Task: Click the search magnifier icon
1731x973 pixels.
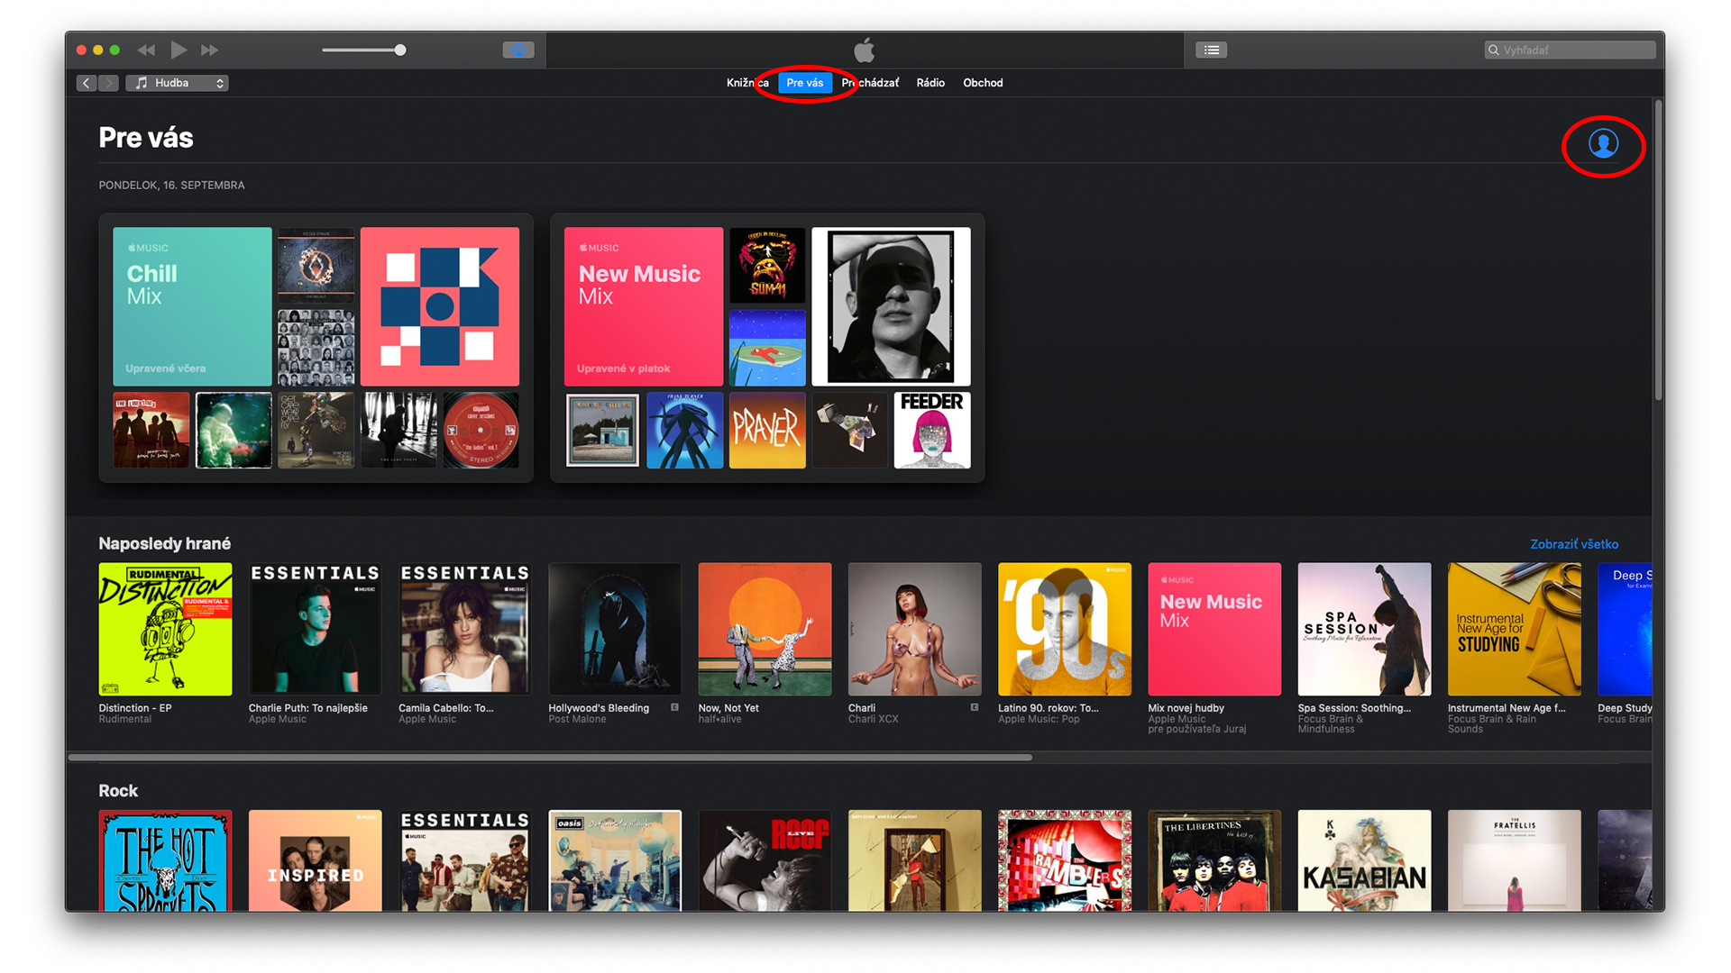Action: [x=1494, y=50]
